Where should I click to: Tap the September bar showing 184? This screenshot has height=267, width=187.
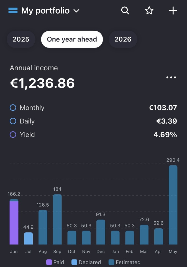(x=57, y=219)
